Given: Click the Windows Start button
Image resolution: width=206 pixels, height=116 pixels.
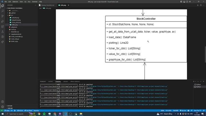Looking at the screenshot, I should click(x=3, y=114).
